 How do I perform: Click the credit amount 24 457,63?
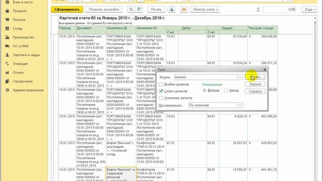coord(240,143)
